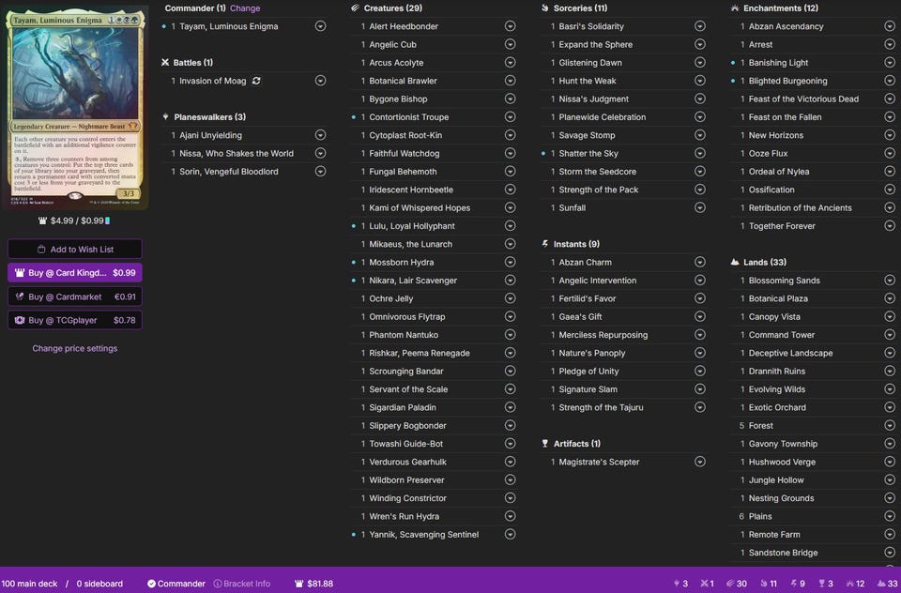Select Mossborn Hydra creature
The height and width of the screenshot is (593, 901).
(x=401, y=262)
